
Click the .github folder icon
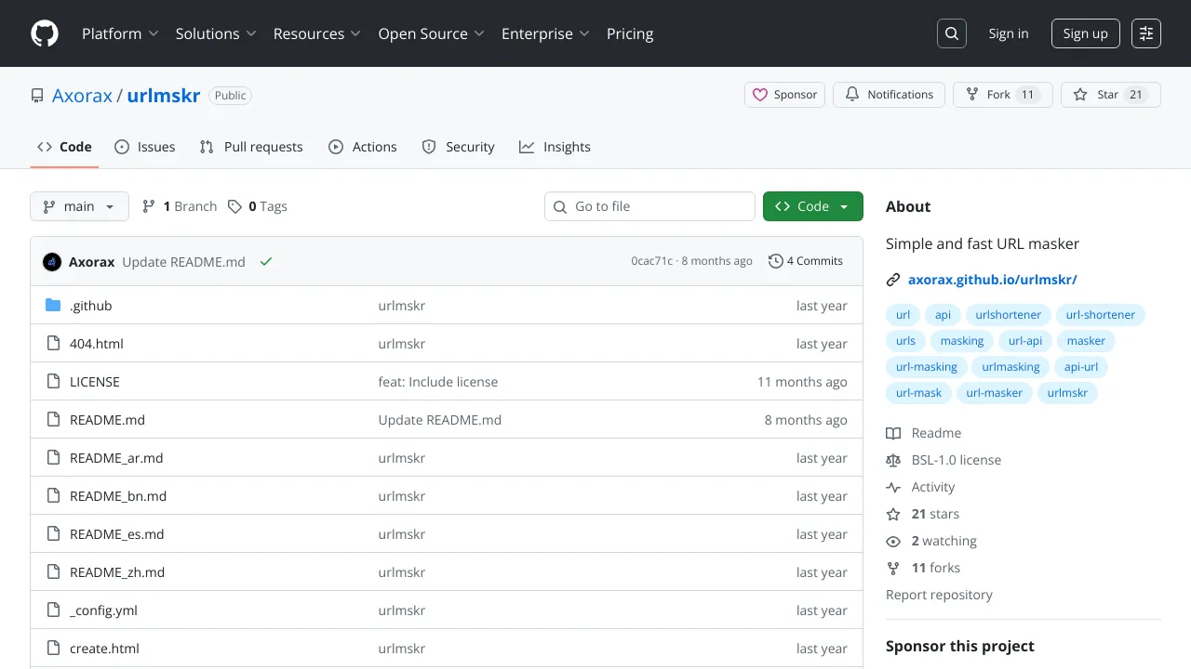tap(53, 306)
